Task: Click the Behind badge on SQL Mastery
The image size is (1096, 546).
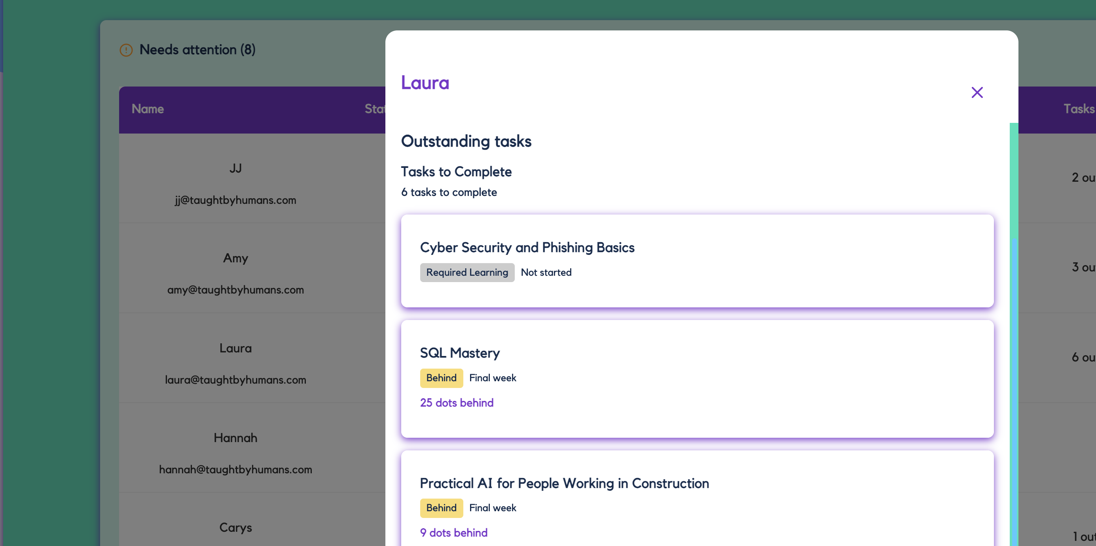Action: (x=441, y=378)
